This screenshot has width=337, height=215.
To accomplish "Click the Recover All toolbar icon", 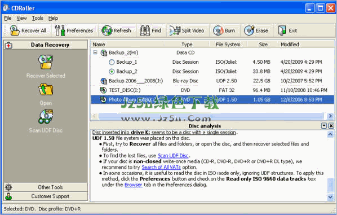I will (x=15, y=30).
